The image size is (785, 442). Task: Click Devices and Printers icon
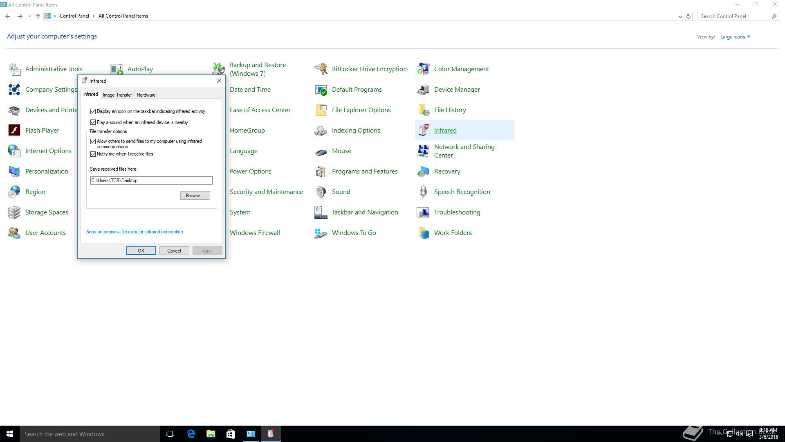coord(15,110)
